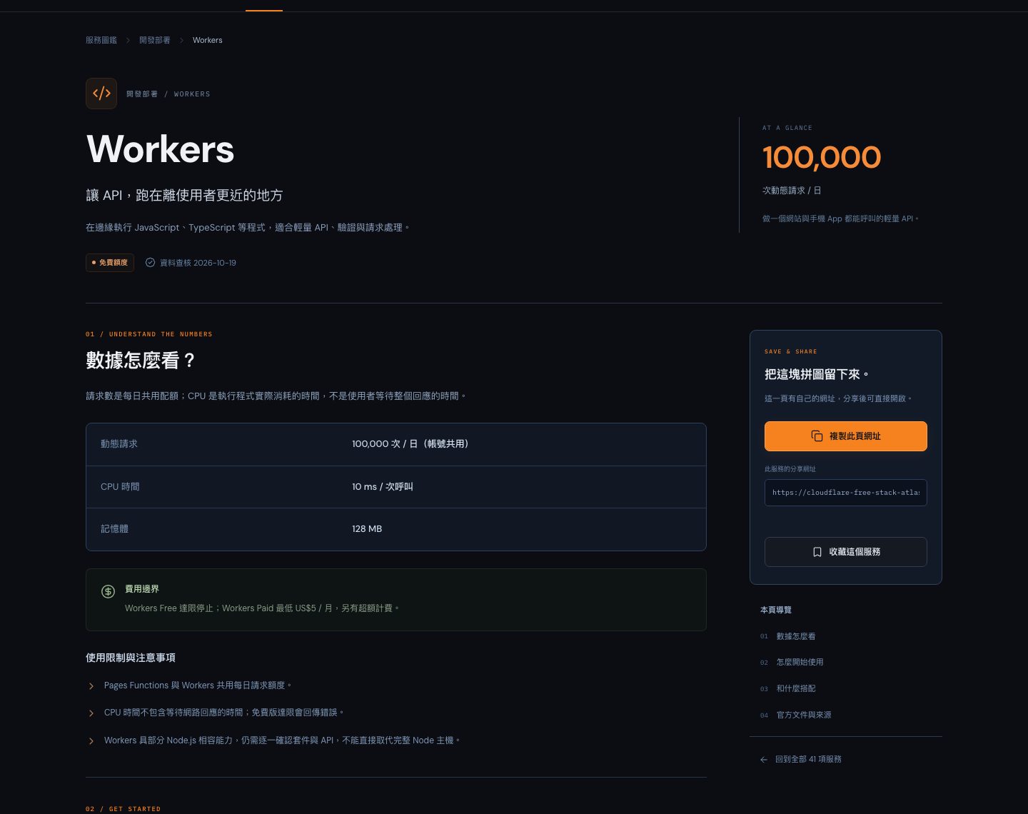Open the 服務圖鑑 breadcrumb link

[101, 40]
